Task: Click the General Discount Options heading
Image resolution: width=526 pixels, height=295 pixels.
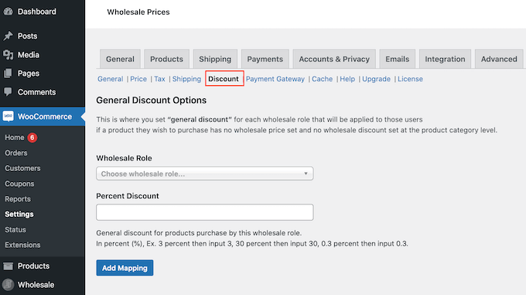Action: tap(152, 100)
